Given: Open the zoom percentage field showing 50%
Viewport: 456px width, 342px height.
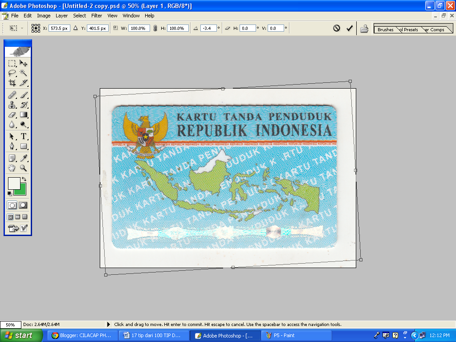Looking at the screenshot, I should pyautogui.click(x=11, y=325).
